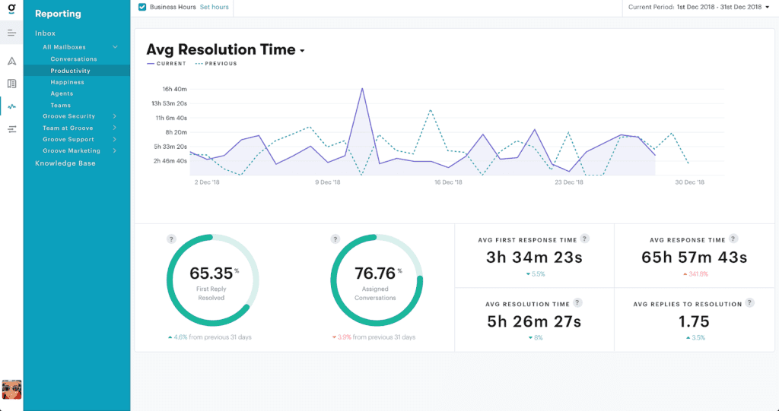Collapse the All Mailboxes section

click(115, 47)
